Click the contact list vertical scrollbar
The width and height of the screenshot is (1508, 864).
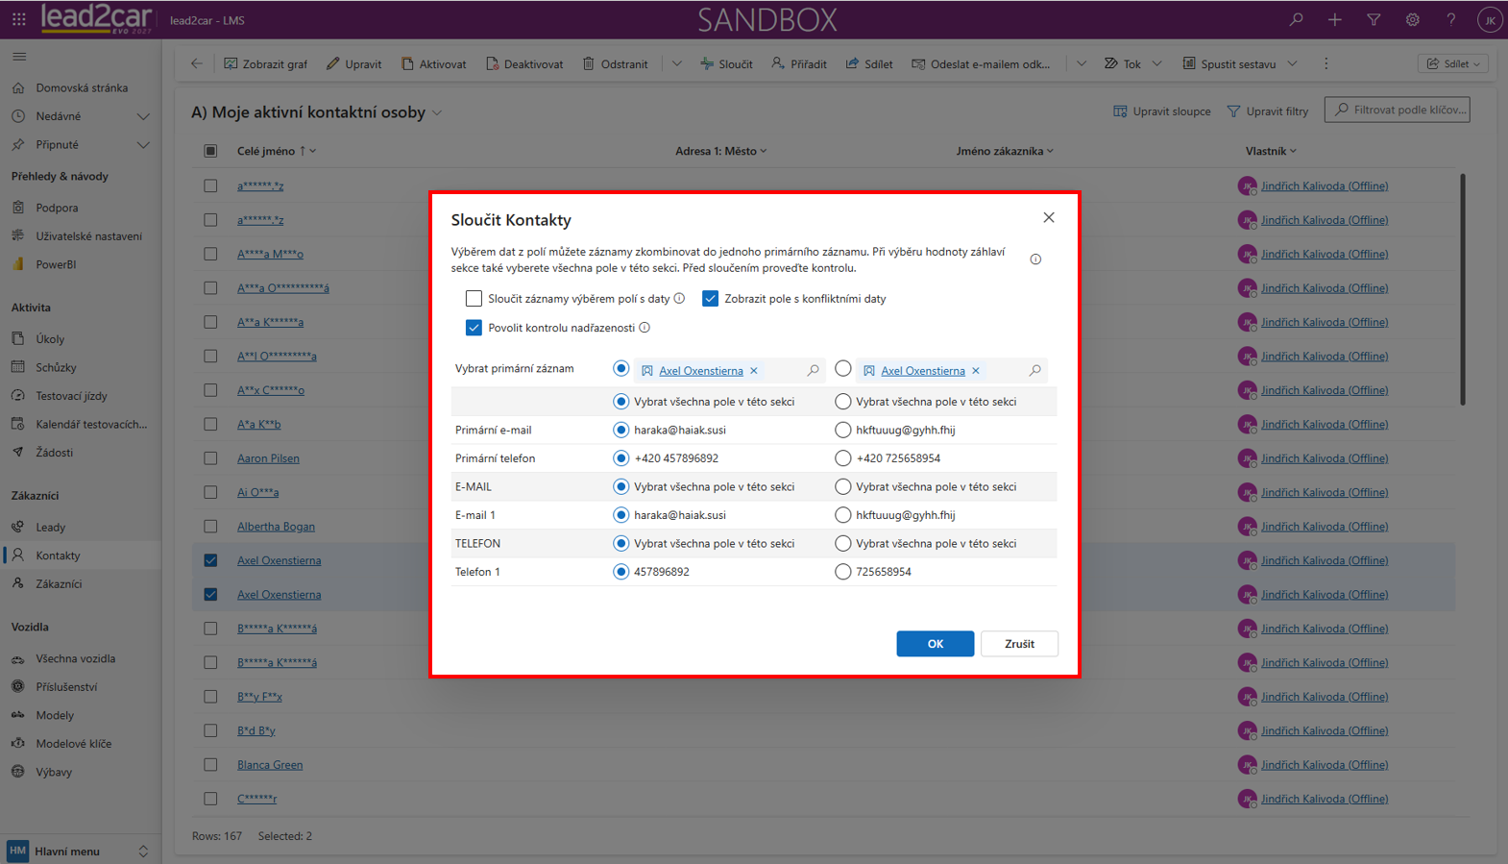pyautogui.click(x=1463, y=288)
